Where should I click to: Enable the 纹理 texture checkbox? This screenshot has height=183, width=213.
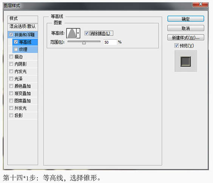click(16, 49)
